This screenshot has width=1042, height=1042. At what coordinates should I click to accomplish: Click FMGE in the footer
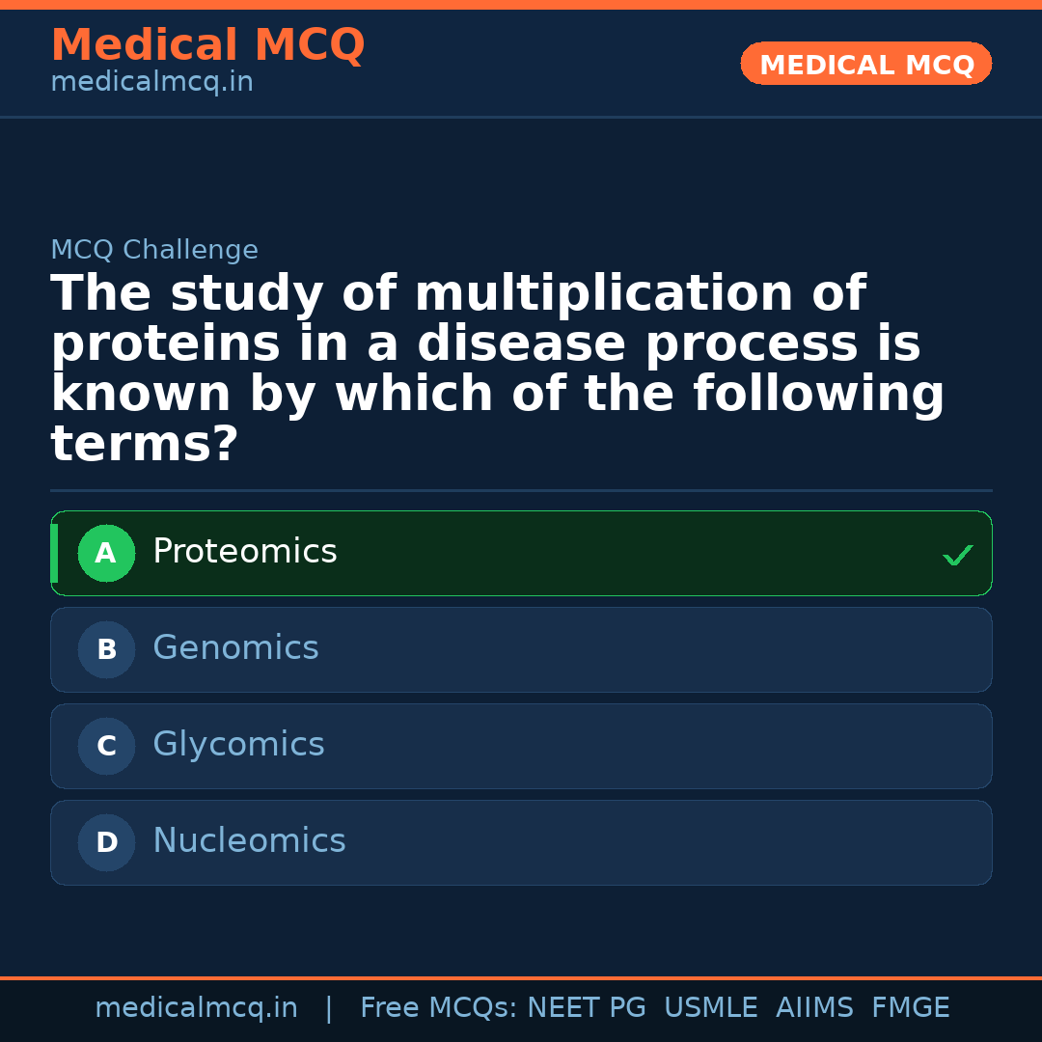[x=911, y=1008]
